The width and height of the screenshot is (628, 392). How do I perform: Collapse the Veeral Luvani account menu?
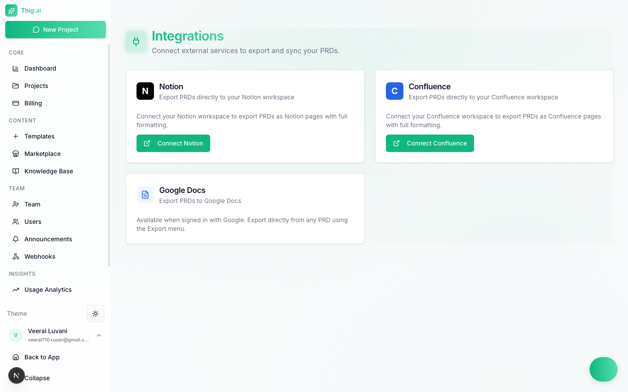(x=99, y=335)
